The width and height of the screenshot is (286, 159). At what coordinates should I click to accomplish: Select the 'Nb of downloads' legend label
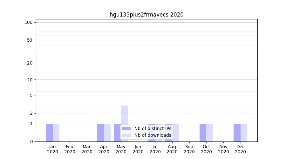(x=153, y=135)
